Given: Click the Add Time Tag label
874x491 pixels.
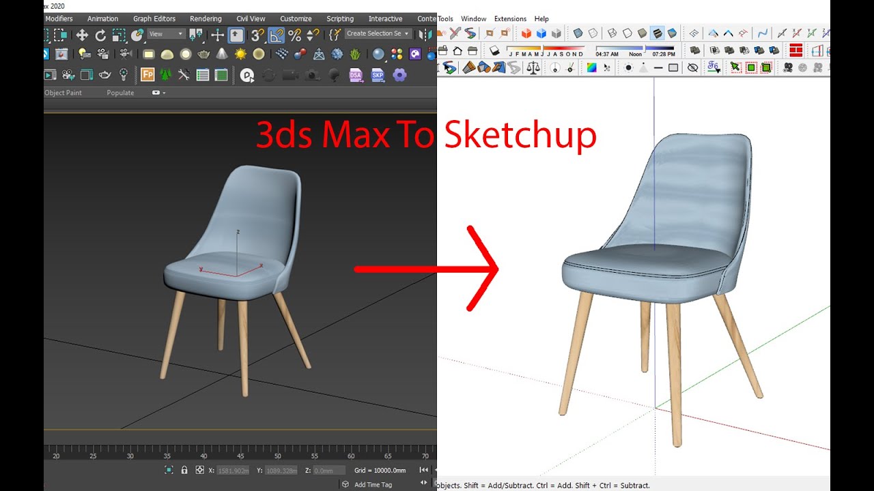Looking at the screenshot, I should [373, 485].
